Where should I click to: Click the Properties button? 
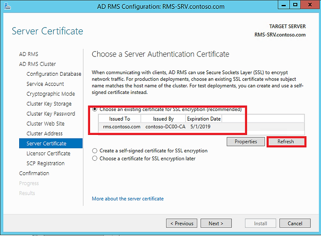[x=246, y=142]
